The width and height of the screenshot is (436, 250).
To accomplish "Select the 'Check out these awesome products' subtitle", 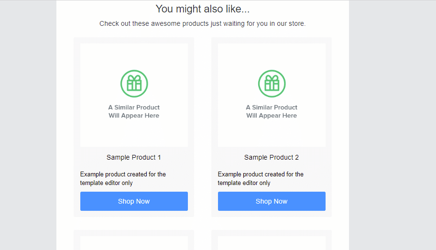I will click(202, 23).
